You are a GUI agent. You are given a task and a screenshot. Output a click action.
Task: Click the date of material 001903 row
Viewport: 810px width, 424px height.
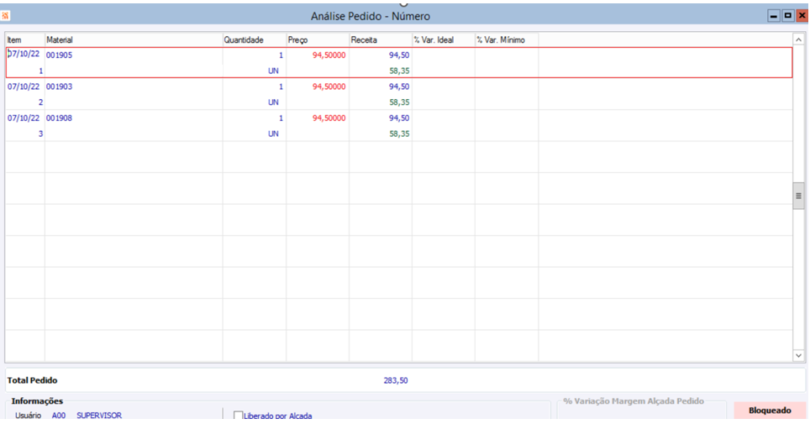tap(24, 86)
